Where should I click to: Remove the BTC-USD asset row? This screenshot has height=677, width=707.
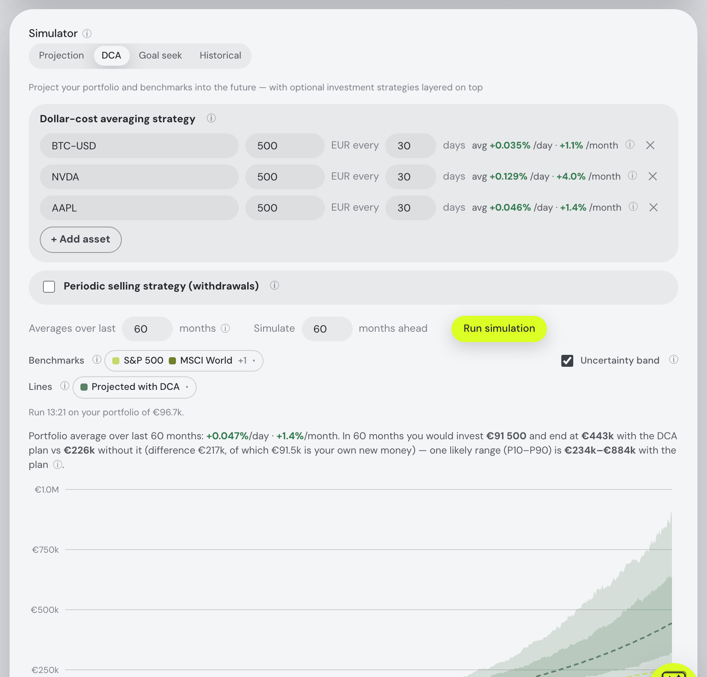pyautogui.click(x=650, y=145)
